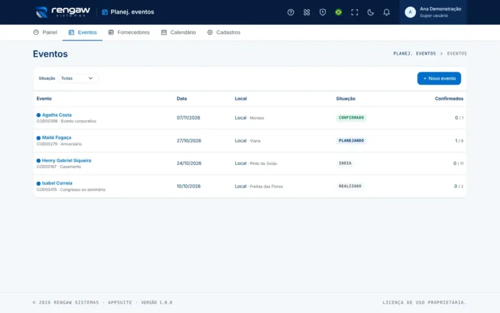Click the Novo evento button
The image size is (500, 313).
(x=439, y=78)
